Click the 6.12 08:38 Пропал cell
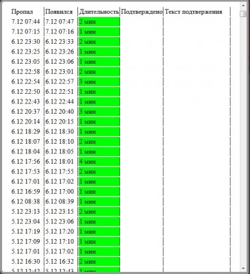This screenshot has width=250, height=274. tap(25, 201)
